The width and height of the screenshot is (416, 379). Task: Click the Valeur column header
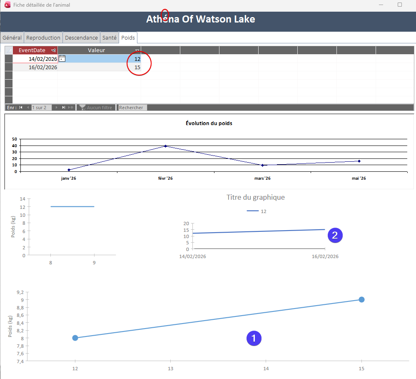click(x=99, y=50)
